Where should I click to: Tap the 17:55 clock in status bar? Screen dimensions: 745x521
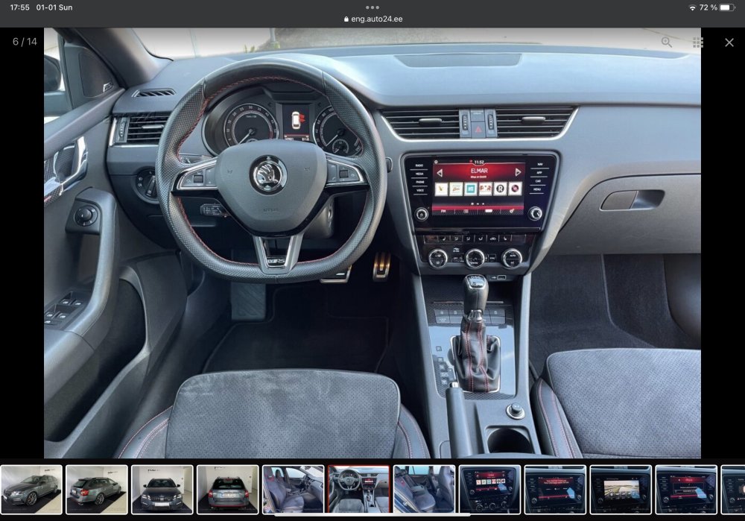pos(19,7)
